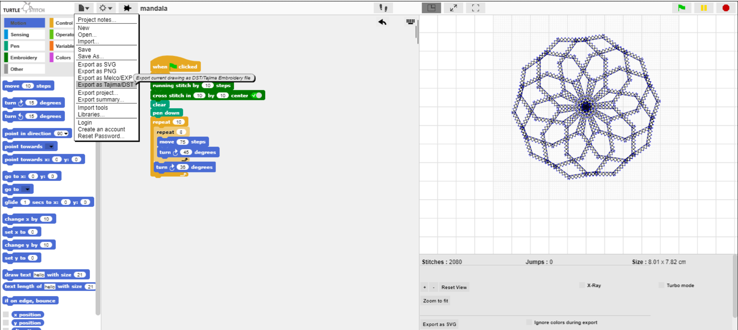Click the cloud turtle icon in toolbar

click(127, 8)
